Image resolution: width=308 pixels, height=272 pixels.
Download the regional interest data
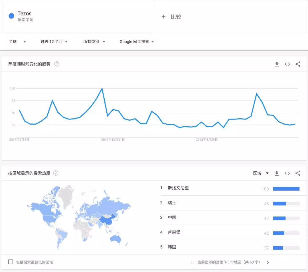pos(277,173)
